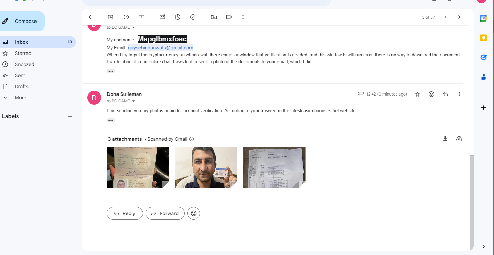
Task: Click the vertical scrollbar of the conversation
Action: tap(471, 202)
